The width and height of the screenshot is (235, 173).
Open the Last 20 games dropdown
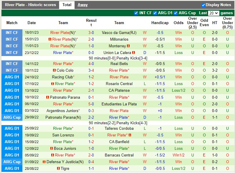coord(213,13)
